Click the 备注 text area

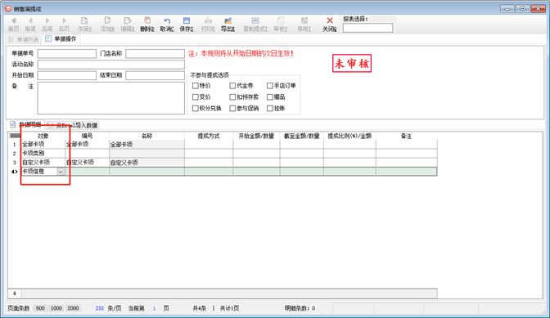pos(110,98)
